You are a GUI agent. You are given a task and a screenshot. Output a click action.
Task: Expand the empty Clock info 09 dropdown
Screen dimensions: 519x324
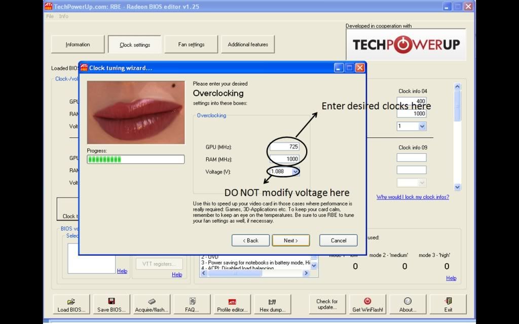click(x=422, y=182)
